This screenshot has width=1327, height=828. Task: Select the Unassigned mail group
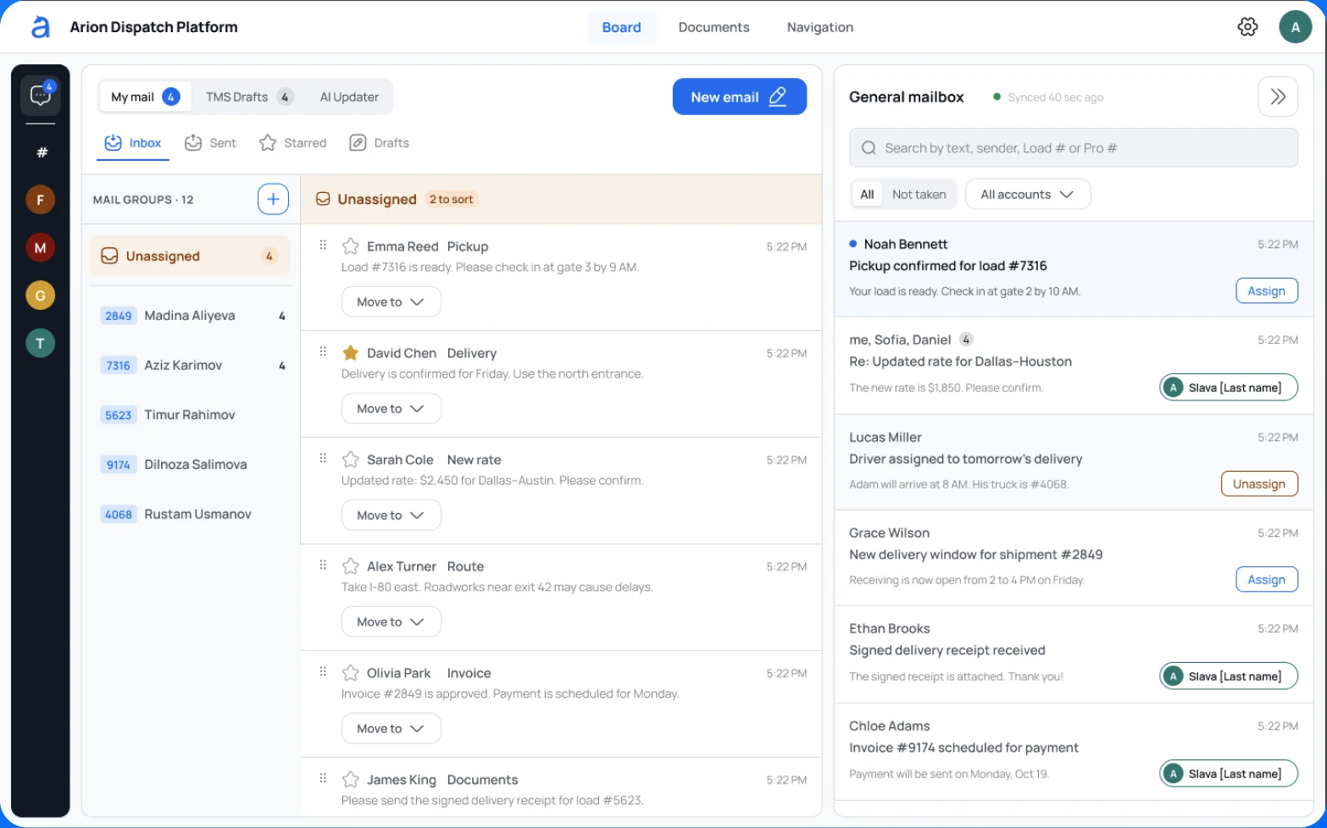click(190, 257)
